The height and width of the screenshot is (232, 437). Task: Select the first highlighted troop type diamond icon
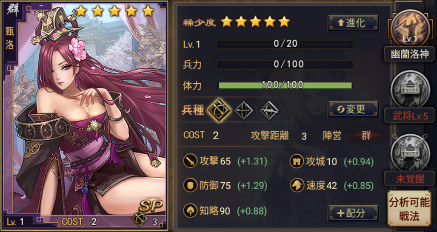tap(219, 110)
